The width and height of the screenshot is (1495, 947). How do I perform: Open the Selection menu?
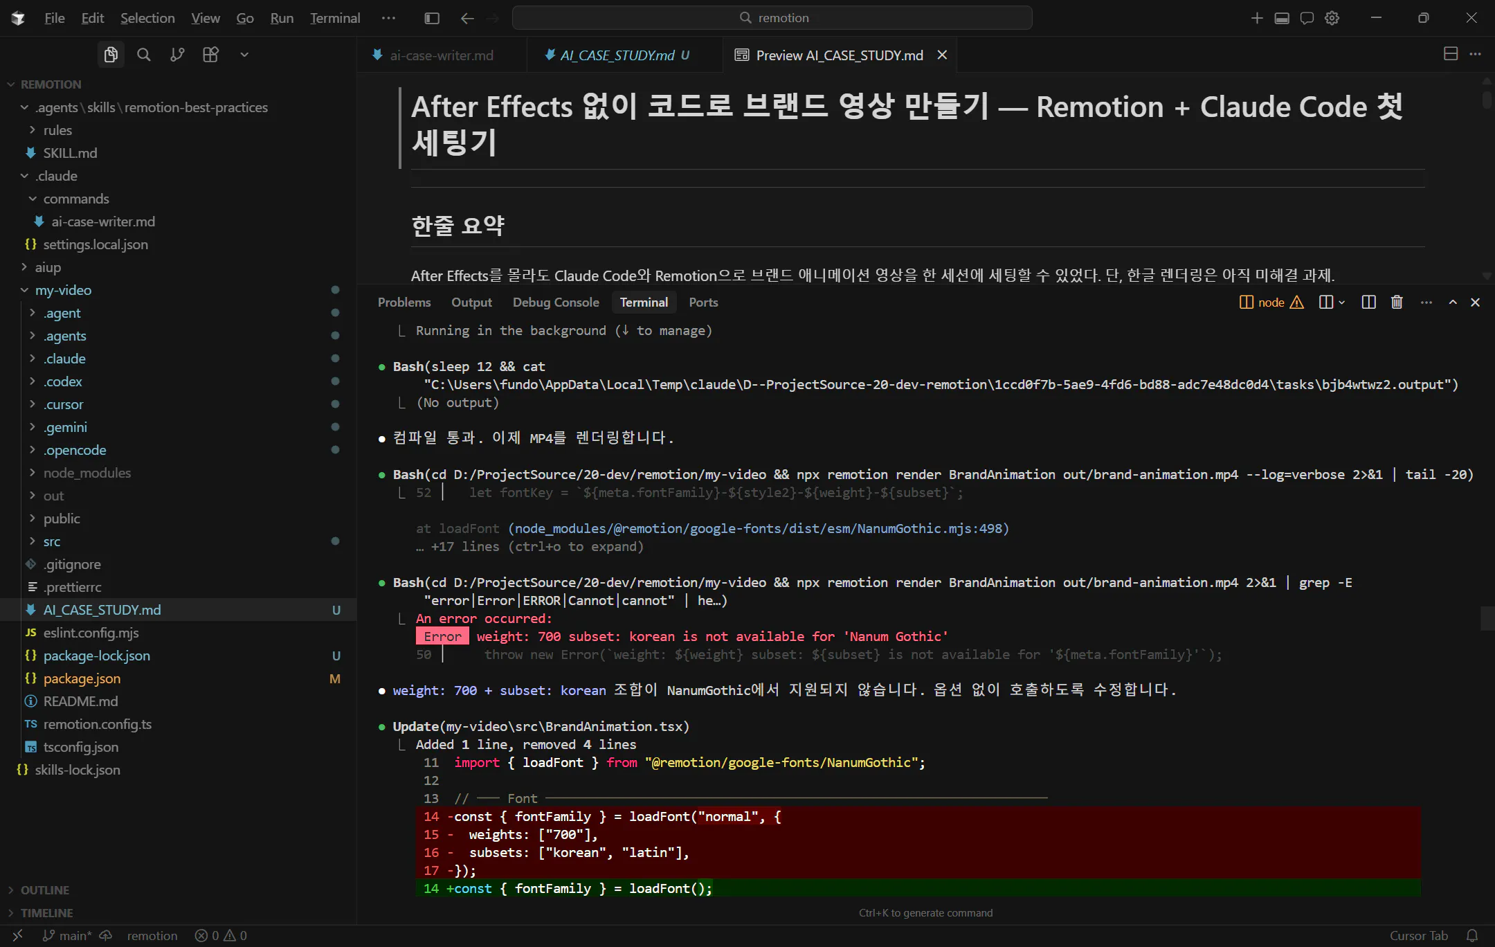147,18
